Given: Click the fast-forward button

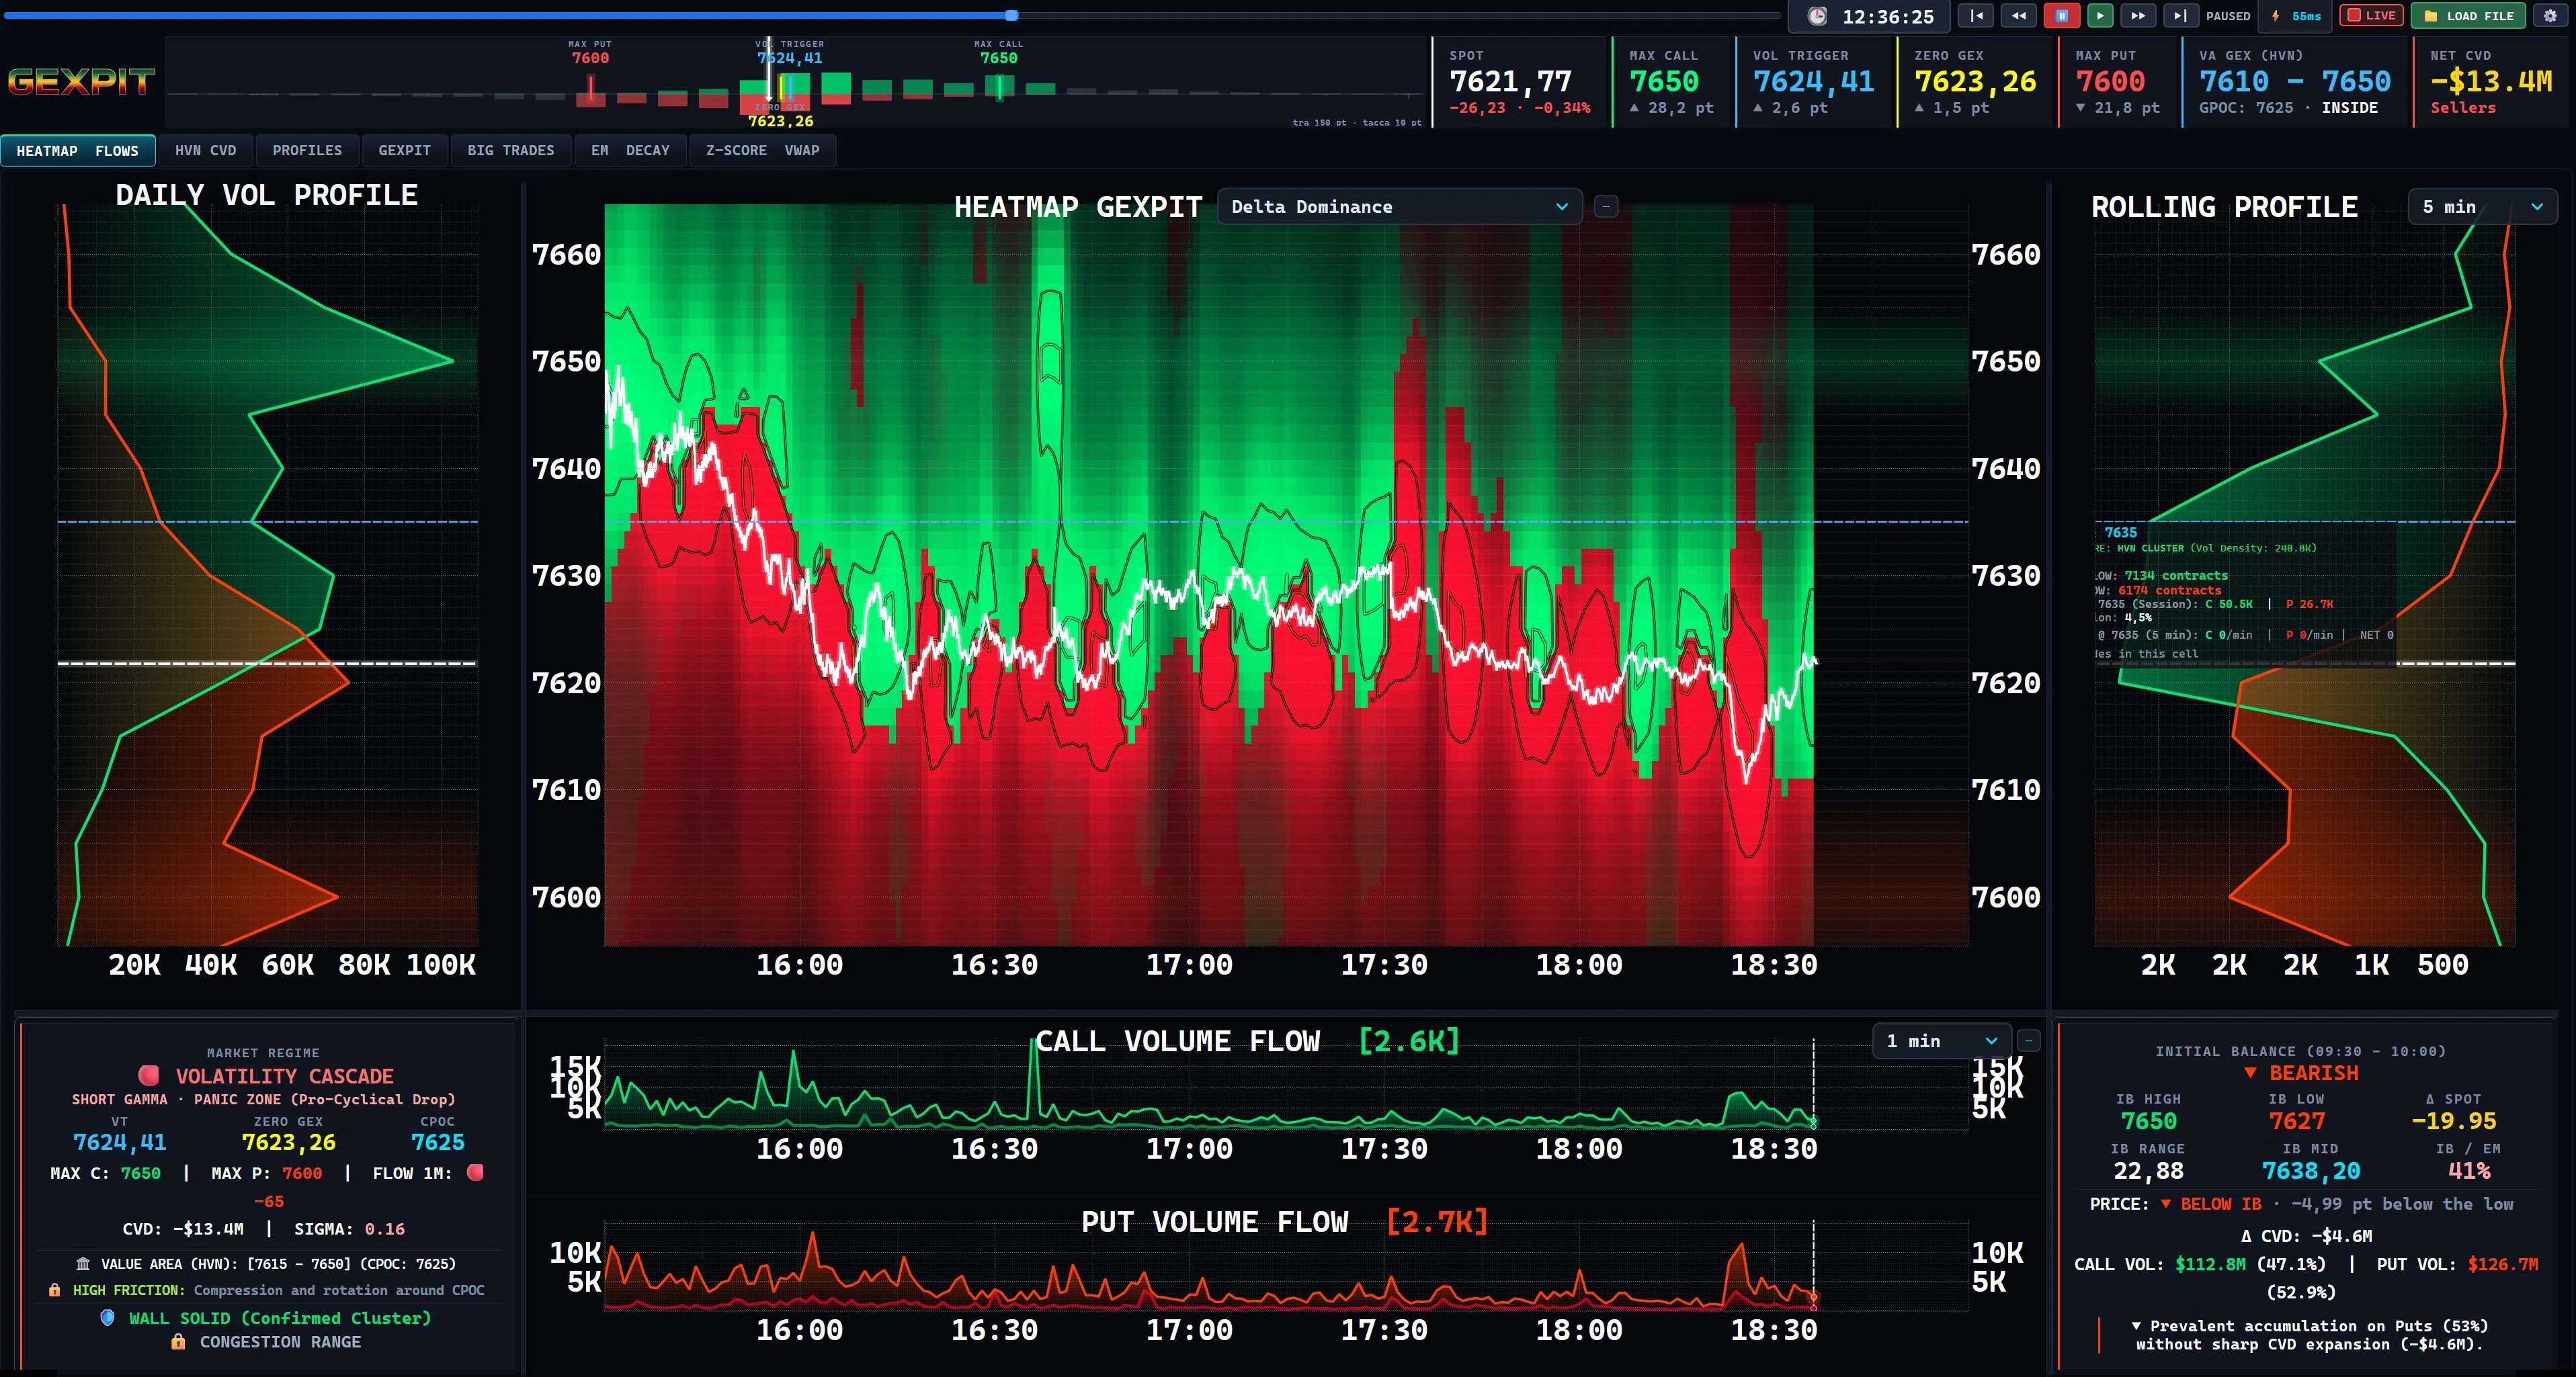Looking at the screenshot, I should [x=2138, y=16].
